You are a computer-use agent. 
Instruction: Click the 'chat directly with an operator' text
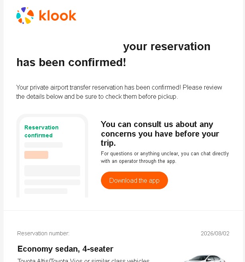point(165,157)
